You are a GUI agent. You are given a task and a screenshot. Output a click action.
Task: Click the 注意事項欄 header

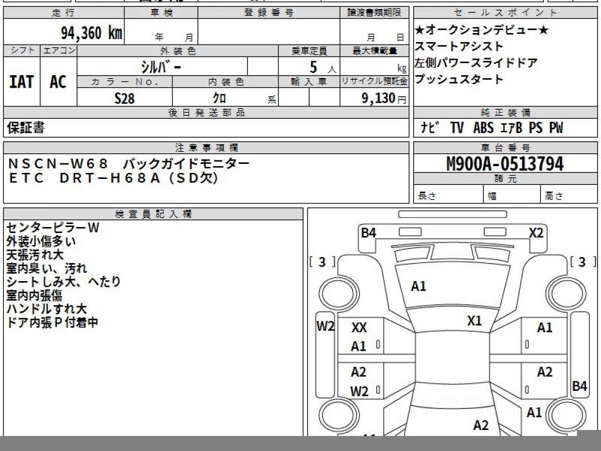pos(206,148)
